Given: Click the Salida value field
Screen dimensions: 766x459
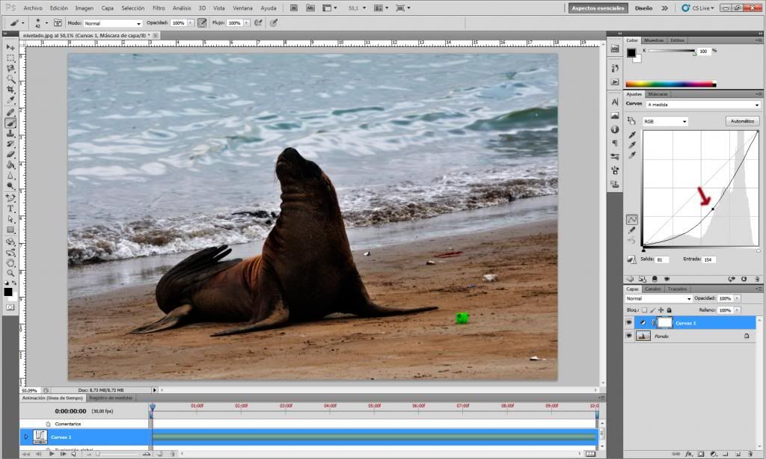Looking at the screenshot, I should pos(662,259).
